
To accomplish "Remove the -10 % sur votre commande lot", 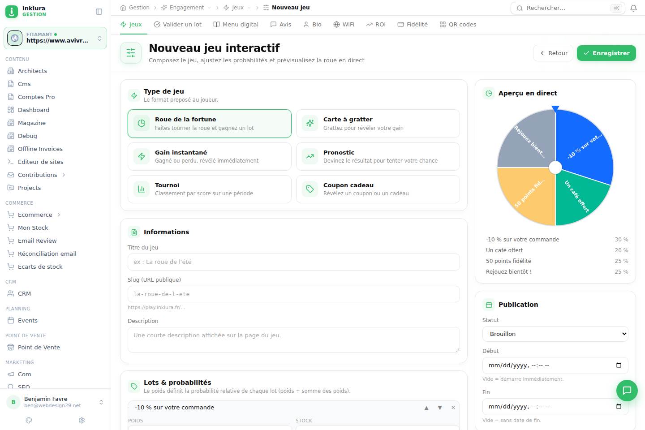I will tap(453, 408).
